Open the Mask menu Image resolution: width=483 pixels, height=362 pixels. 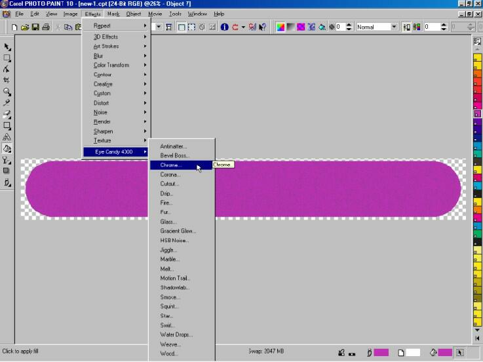(x=113, y=14)
